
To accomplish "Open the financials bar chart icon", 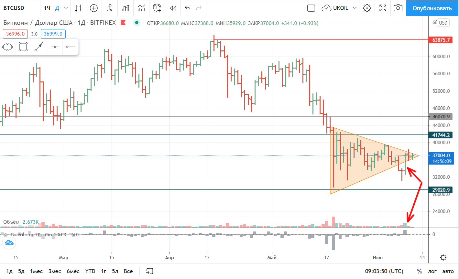I will tap(126, 8).
